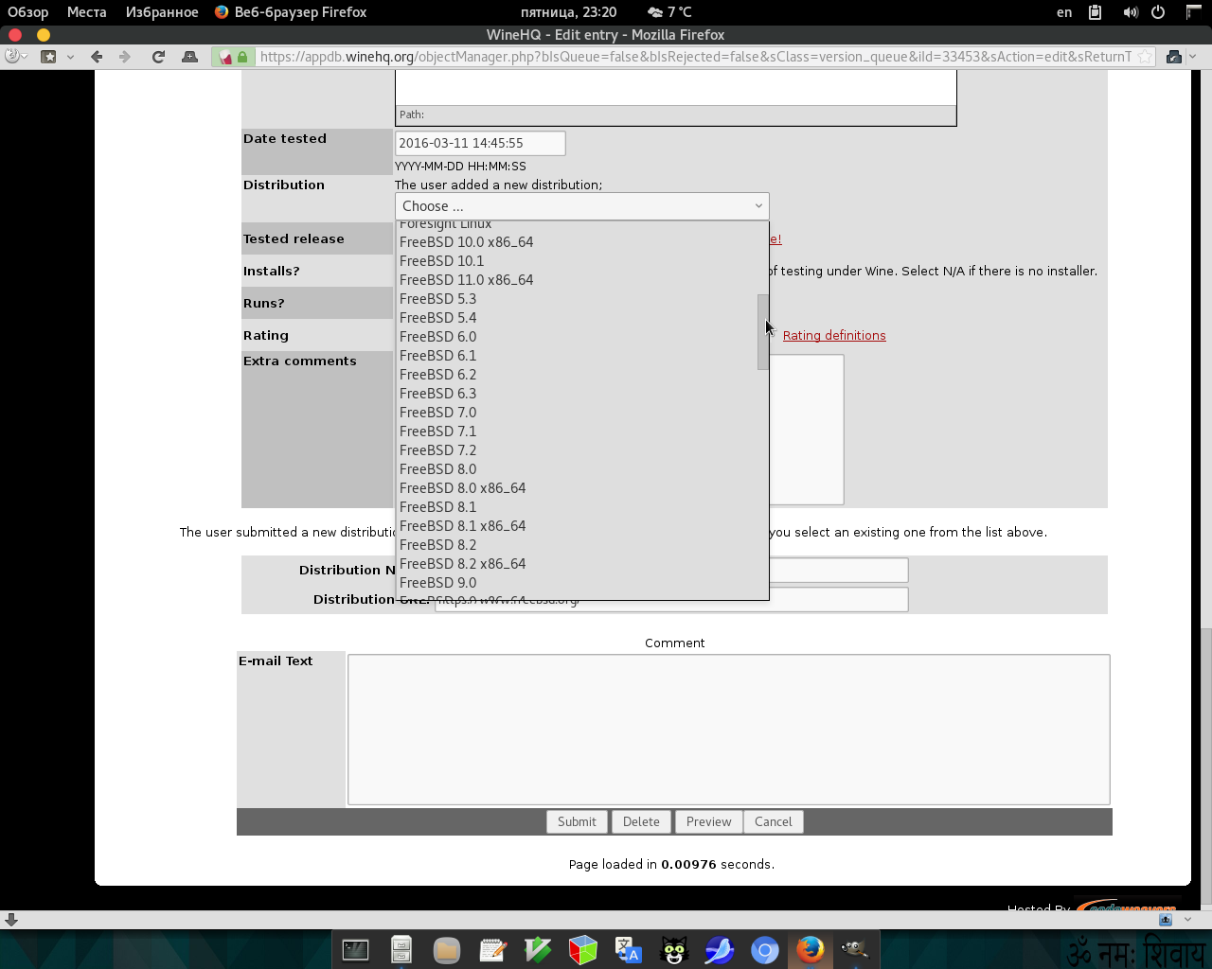Select FreeBSD 7.1 entry
The width and height of the screenshot is (1212, 969).
(x=576, y=432)
